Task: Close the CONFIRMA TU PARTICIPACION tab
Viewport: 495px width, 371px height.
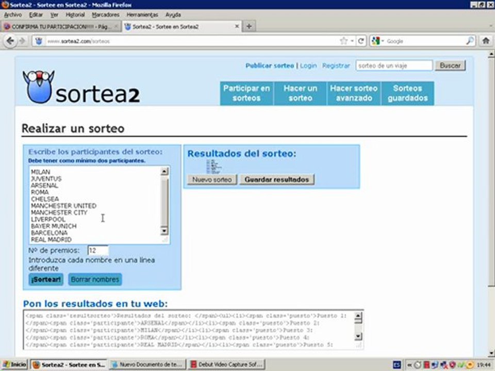Action: (116, 26)
